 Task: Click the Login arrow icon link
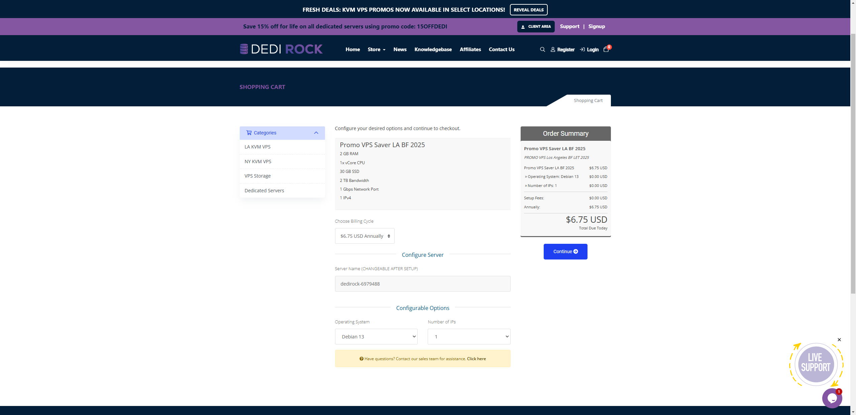(x=589, y=49)
